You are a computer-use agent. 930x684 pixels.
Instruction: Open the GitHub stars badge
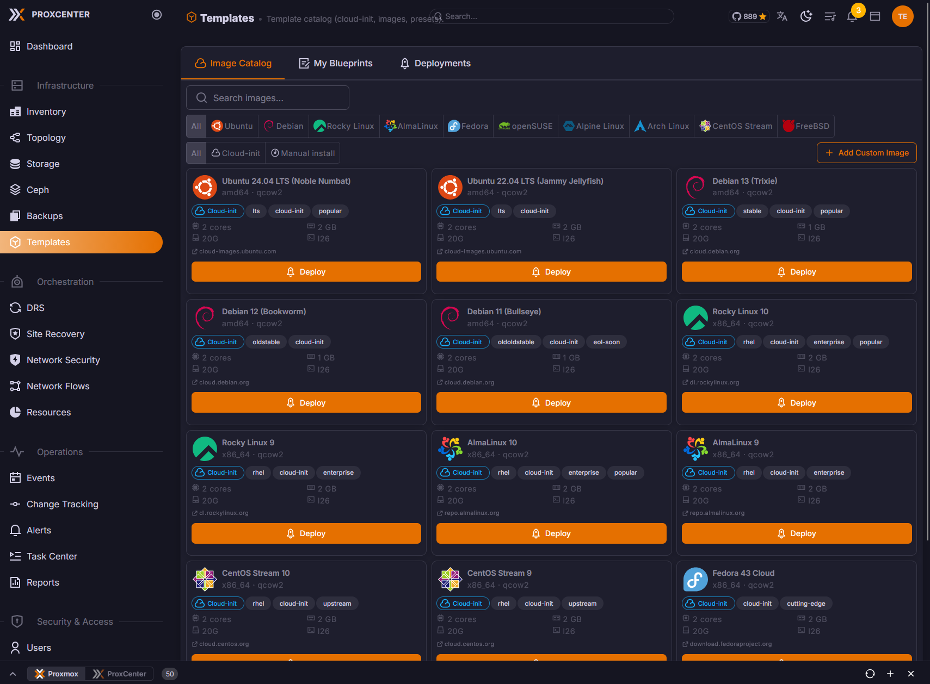(x=749, y=16)
